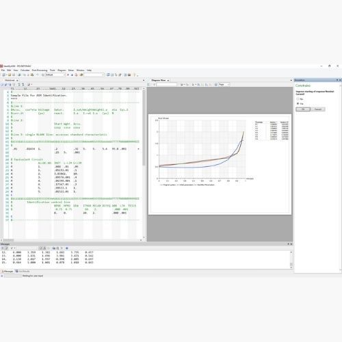The height and width of the screenshot is (342, 342).
Task: Click Cancel in the Constraint panel
Action: pos(318,109)
